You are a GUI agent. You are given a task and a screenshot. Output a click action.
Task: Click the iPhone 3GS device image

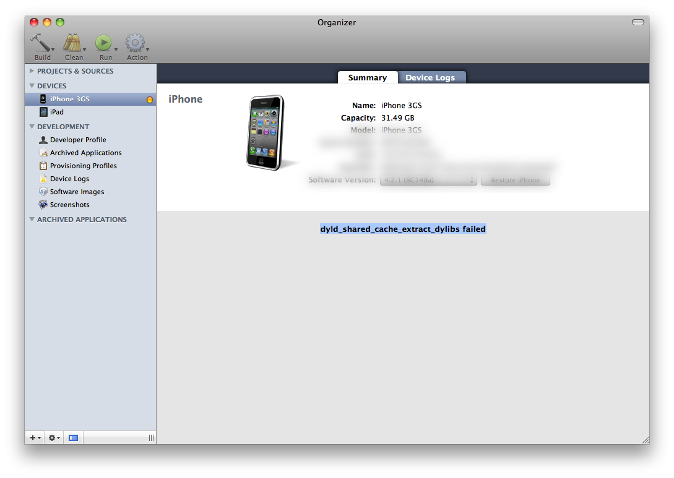tap(267, 132)
